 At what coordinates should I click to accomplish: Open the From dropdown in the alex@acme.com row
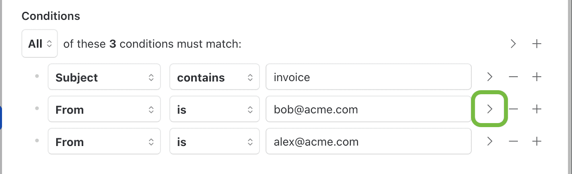point(104,142)
